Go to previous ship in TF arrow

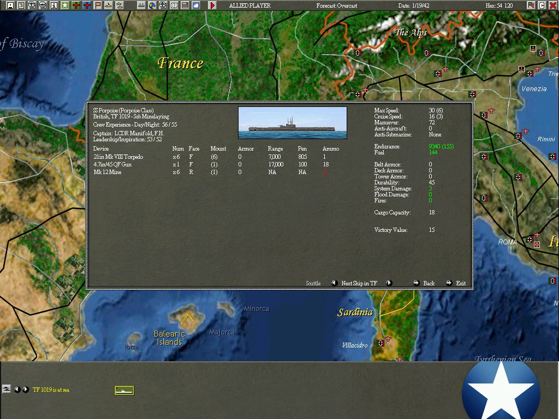[x=335, y=283]
